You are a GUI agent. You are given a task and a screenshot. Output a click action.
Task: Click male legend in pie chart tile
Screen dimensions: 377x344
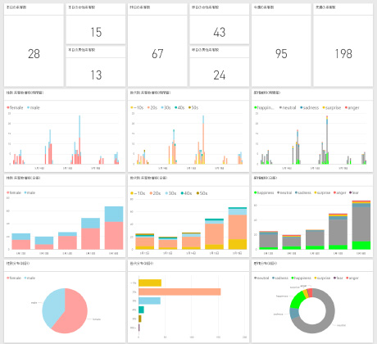pos(30,278)
